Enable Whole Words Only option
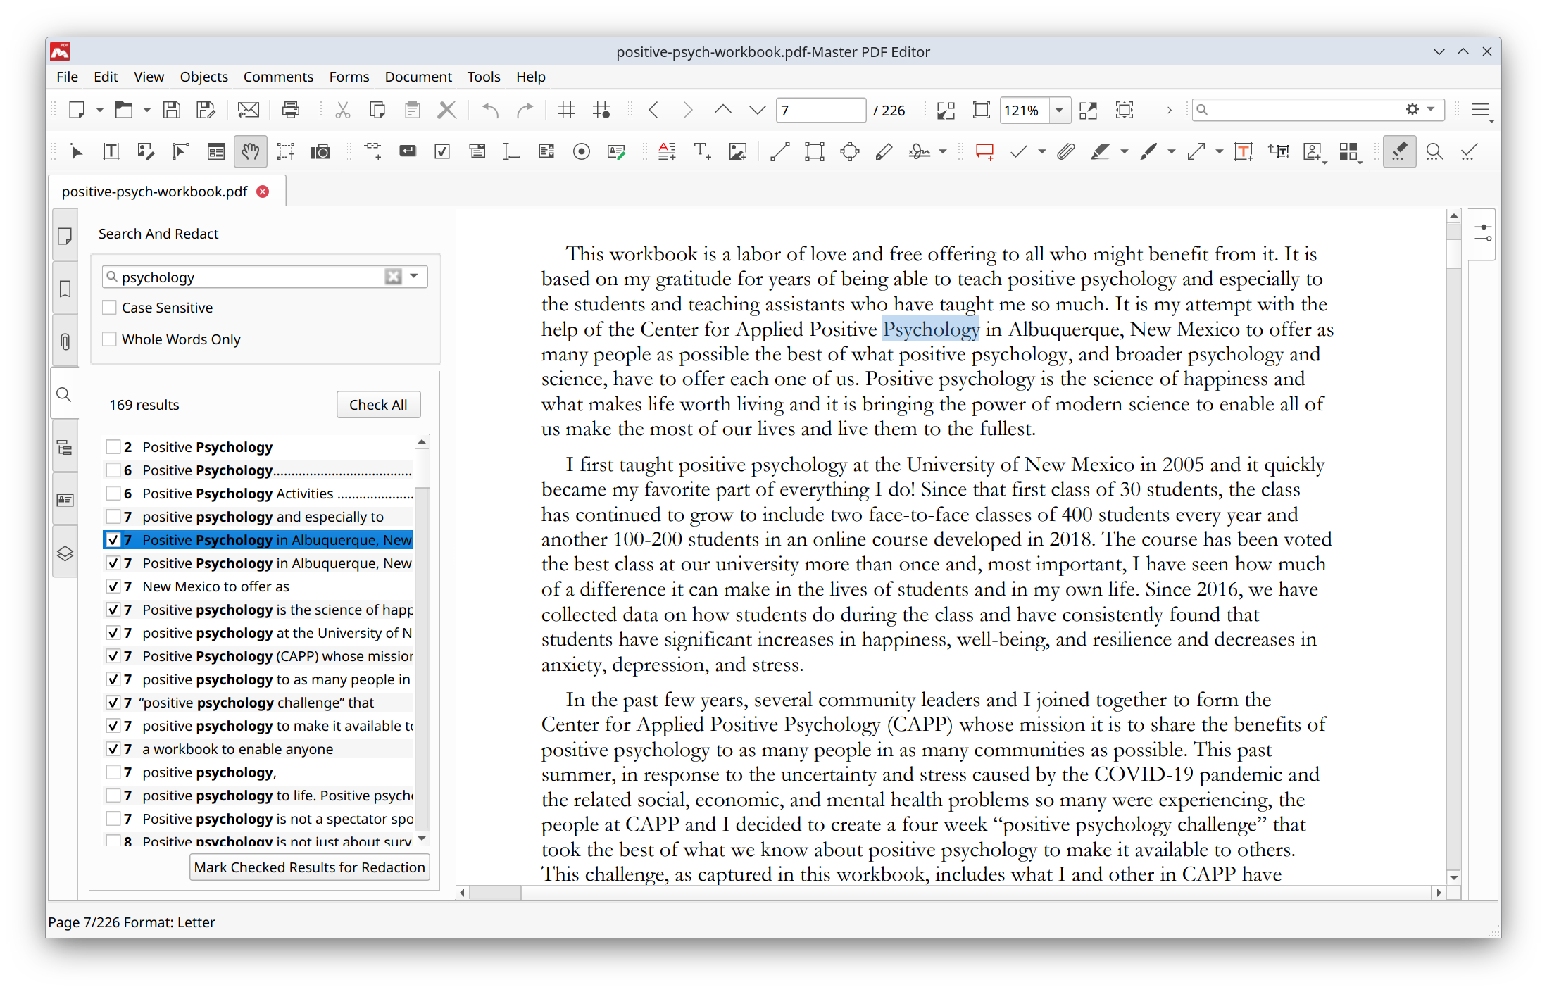Viewport: 1547px width, 992px height. (109, 339)
